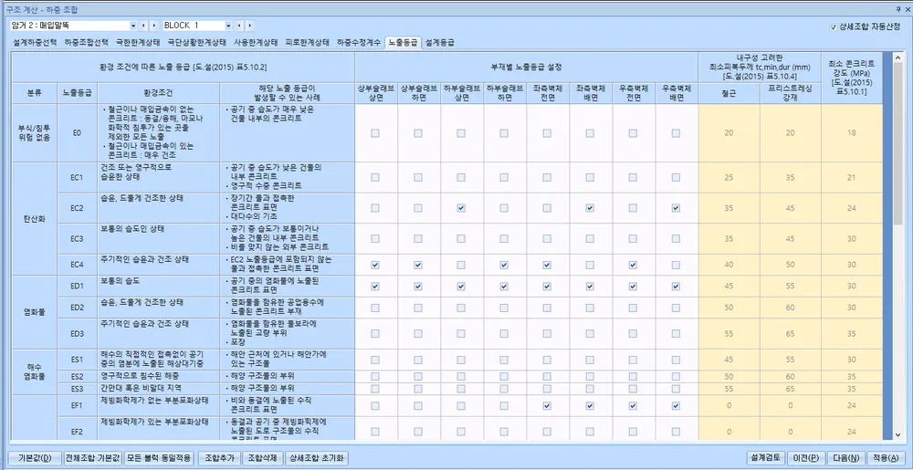913x470 pixels.
Task: Select the 노출등급 tab
Action: pos(403,43)
